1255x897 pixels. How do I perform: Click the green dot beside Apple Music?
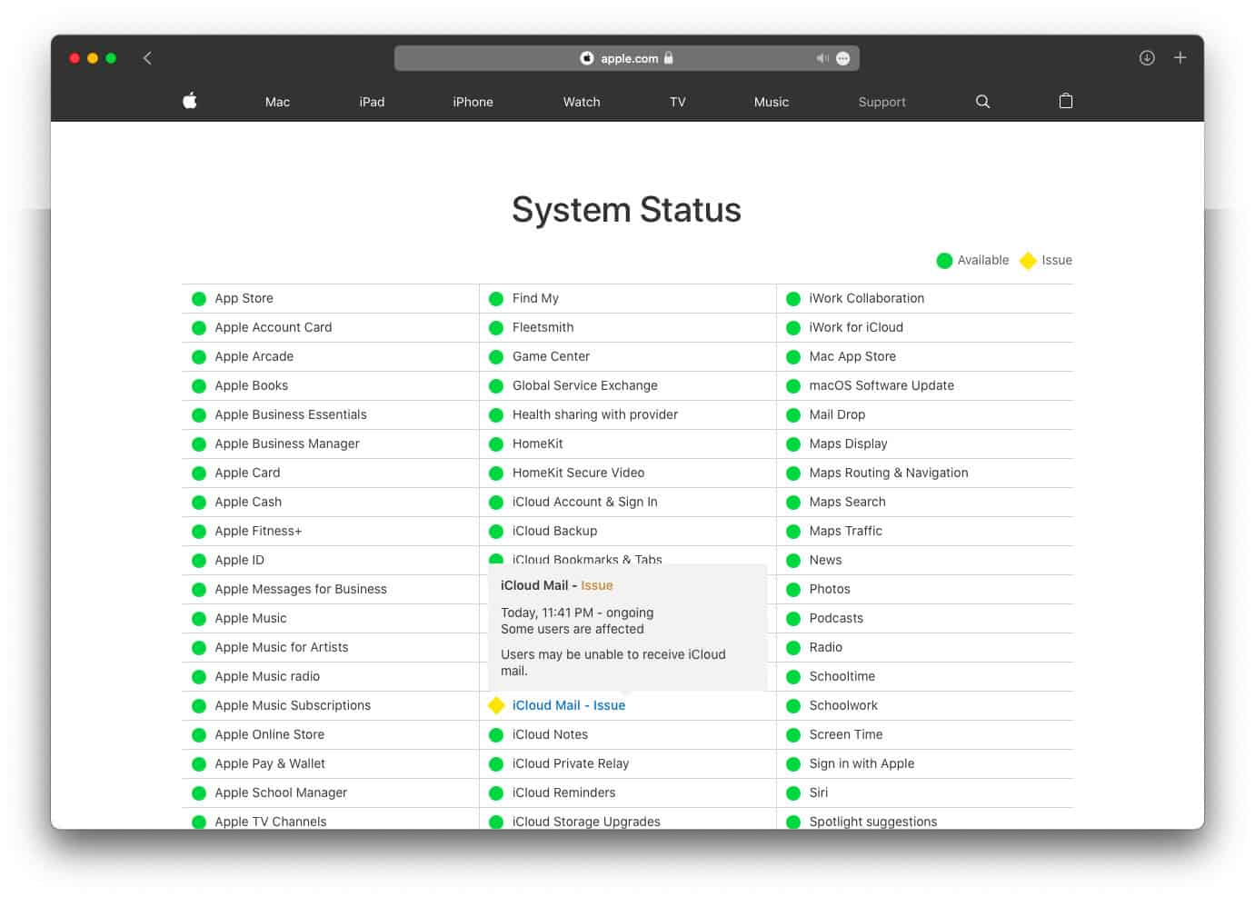199,618
